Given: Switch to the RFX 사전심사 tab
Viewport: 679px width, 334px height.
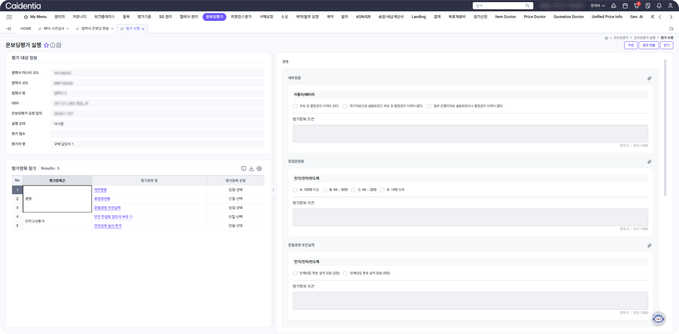Looking at the screenshot, I should (x=53, y=29).
